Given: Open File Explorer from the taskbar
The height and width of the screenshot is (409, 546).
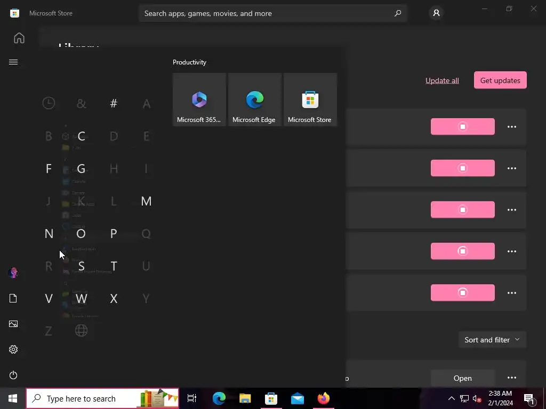Looking at the screenshot, I should tap(245, 398).
